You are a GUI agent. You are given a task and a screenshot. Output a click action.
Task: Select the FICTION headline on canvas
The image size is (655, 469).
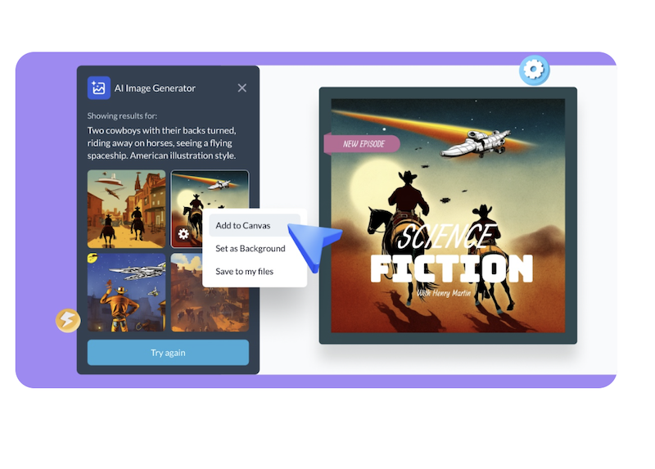click(x=452, y=269)
